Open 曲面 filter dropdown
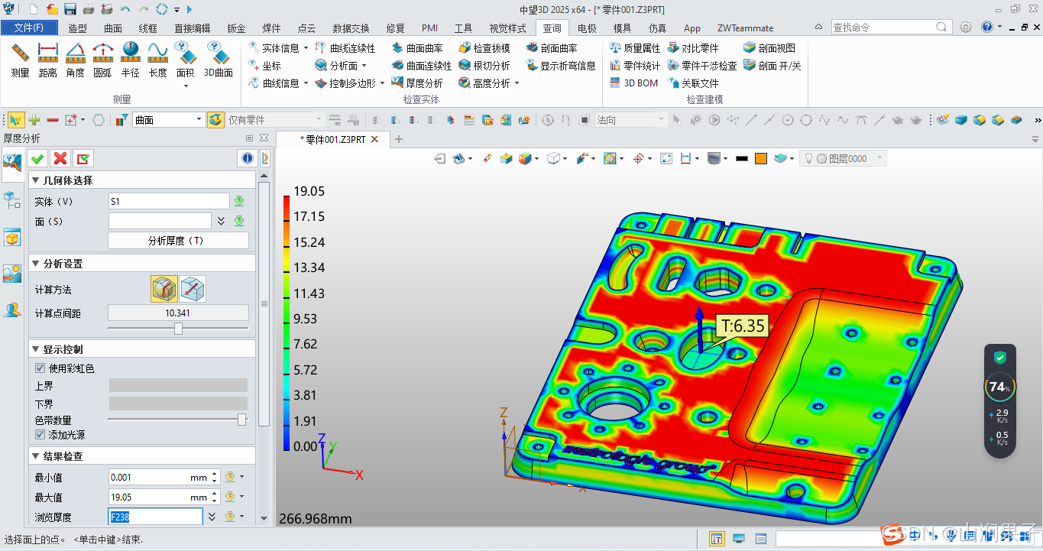The width and height of the screenshot is (1043, 551). [199, 120]
